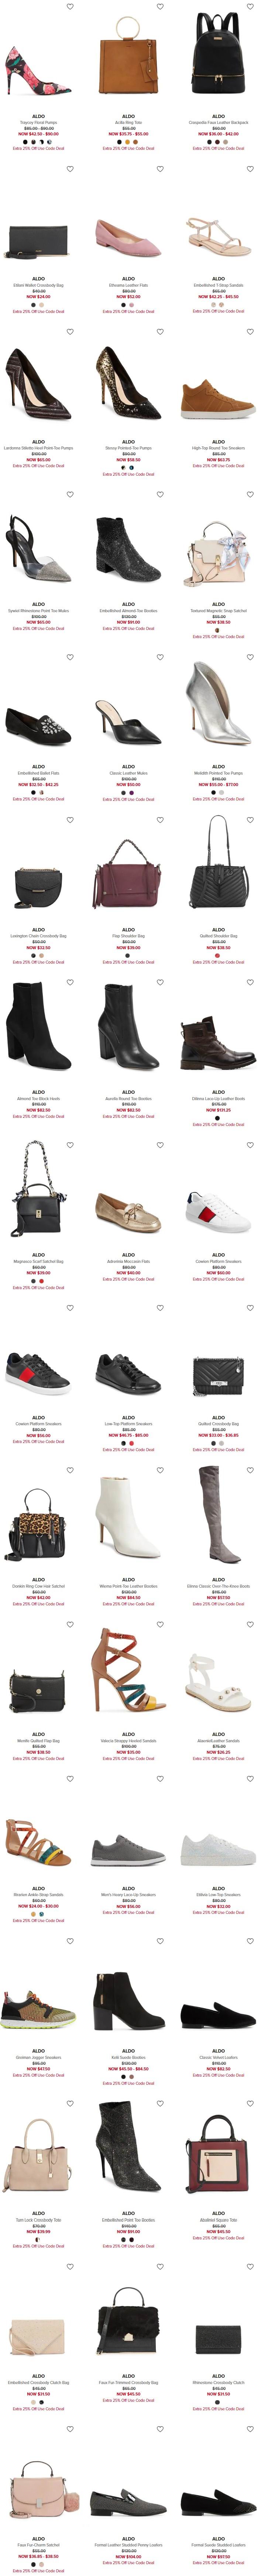This screenshot has width=258, height=2576.
Task: Favorite the Embellished T-Strap Sandals heart
Action: 250,169
